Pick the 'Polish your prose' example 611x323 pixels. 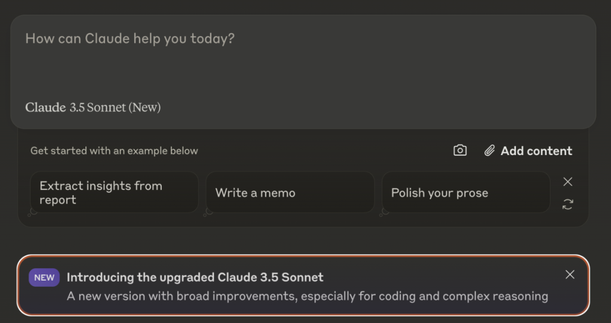[x=465, y=192]
